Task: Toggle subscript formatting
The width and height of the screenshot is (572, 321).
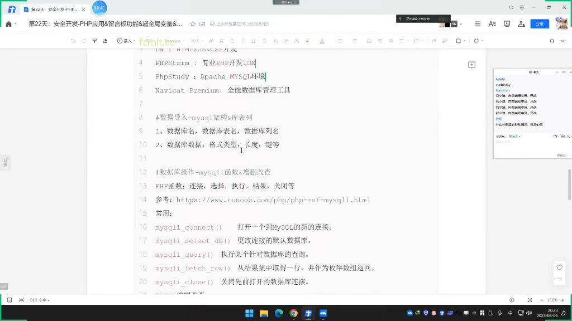Action: pyautogui.click(x=275, y=41)
